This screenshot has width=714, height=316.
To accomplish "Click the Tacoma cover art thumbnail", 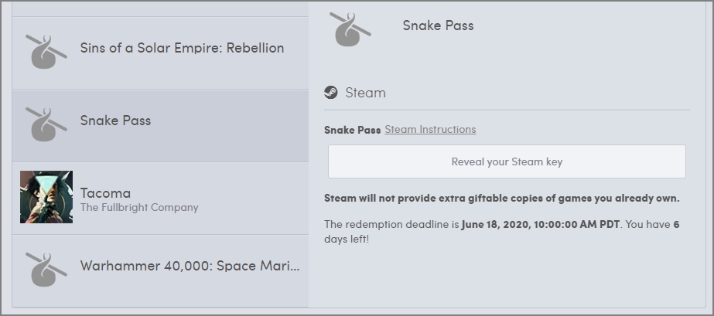I will click(46, 197).
